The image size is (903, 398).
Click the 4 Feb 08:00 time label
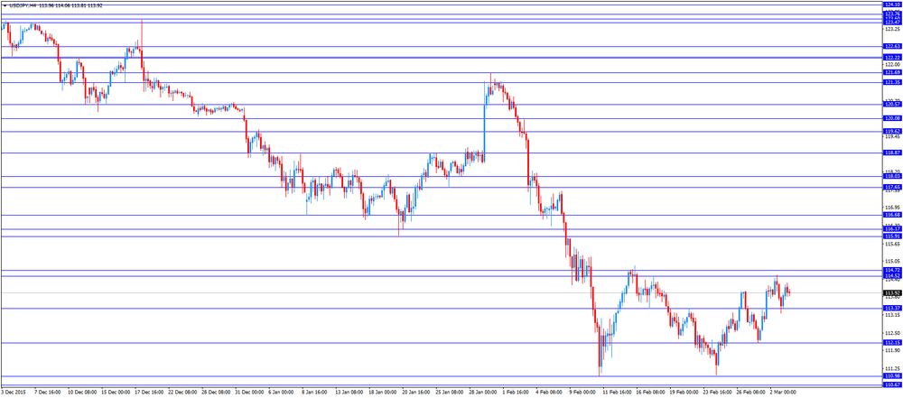coord(549,393)
